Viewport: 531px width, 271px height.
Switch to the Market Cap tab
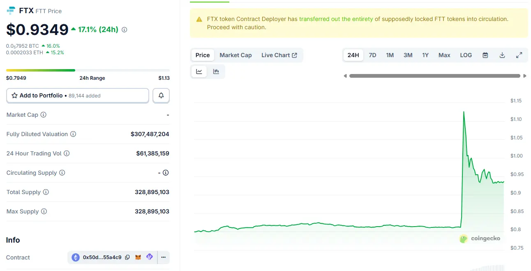(x=235, y=55)
